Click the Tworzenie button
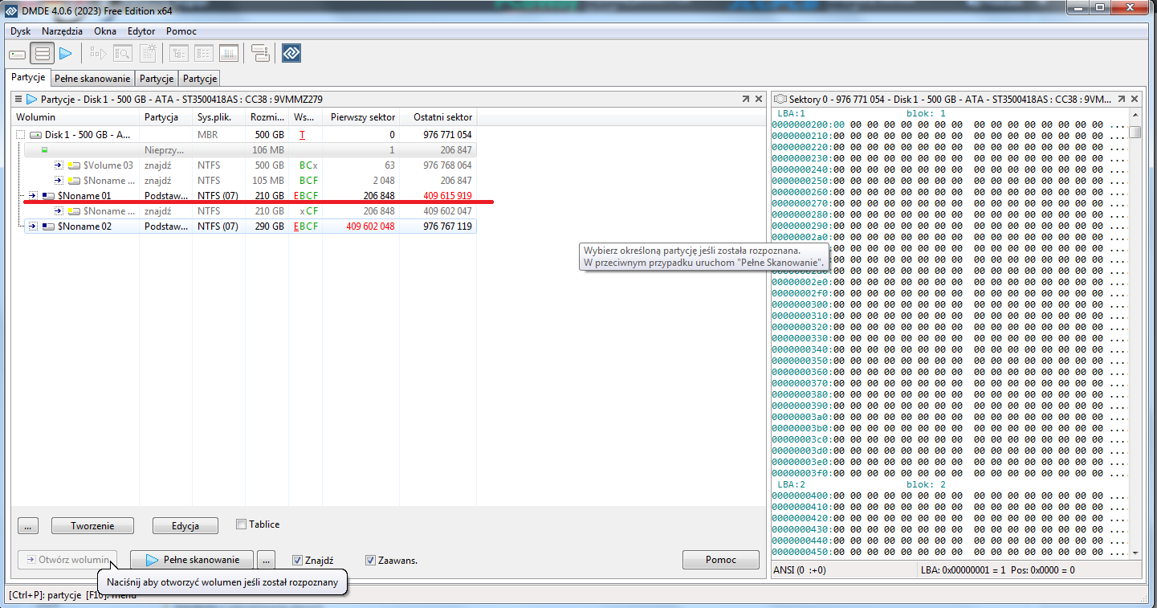The height and width of the screenshot is (608, 1157). (92, 526)
